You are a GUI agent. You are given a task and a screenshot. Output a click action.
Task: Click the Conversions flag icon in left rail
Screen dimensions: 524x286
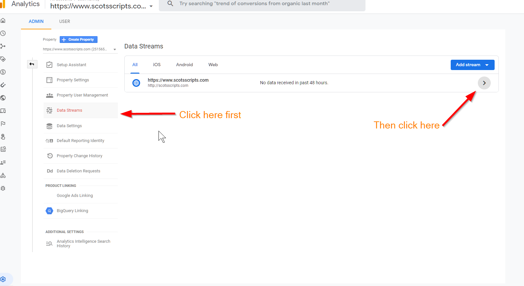click(x=3, y=124)
